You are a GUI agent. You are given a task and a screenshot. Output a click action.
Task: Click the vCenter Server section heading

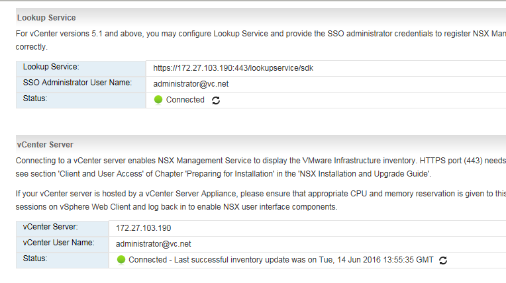coord(45,145)
